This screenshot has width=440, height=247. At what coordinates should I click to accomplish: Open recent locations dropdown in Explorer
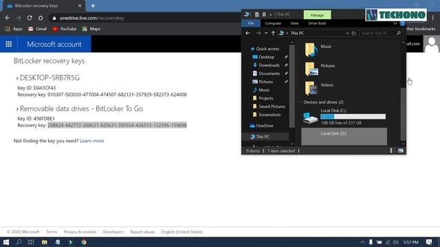tap(266, 33)
